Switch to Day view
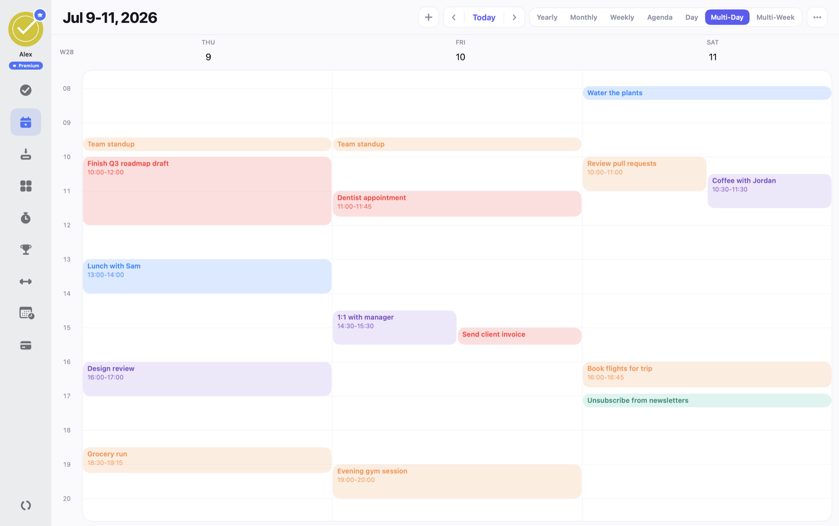 (x=691, y=17)
